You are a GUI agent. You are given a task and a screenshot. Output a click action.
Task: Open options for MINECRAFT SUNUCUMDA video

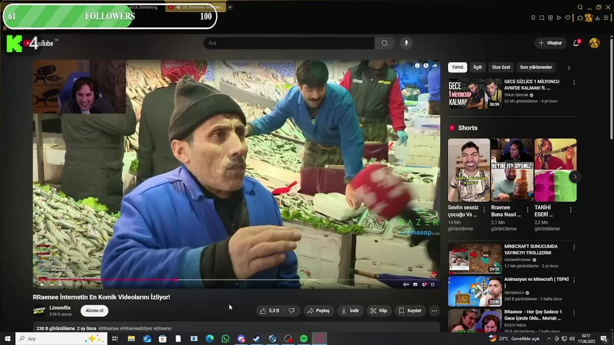574,248
